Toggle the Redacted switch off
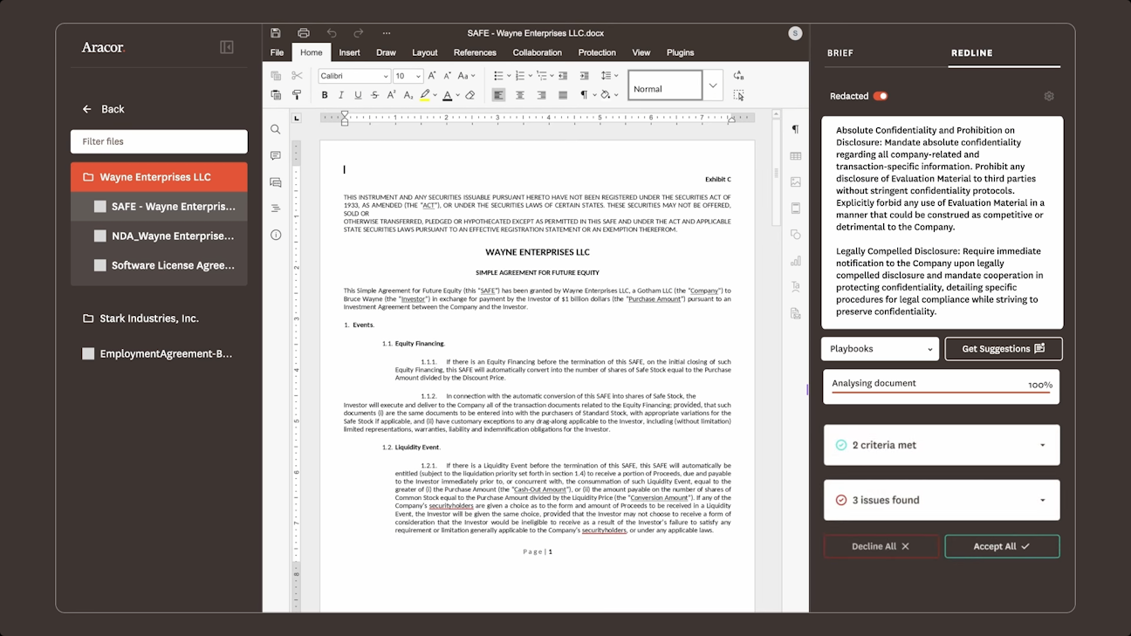The image size is (1131, 636). [880, 96]
